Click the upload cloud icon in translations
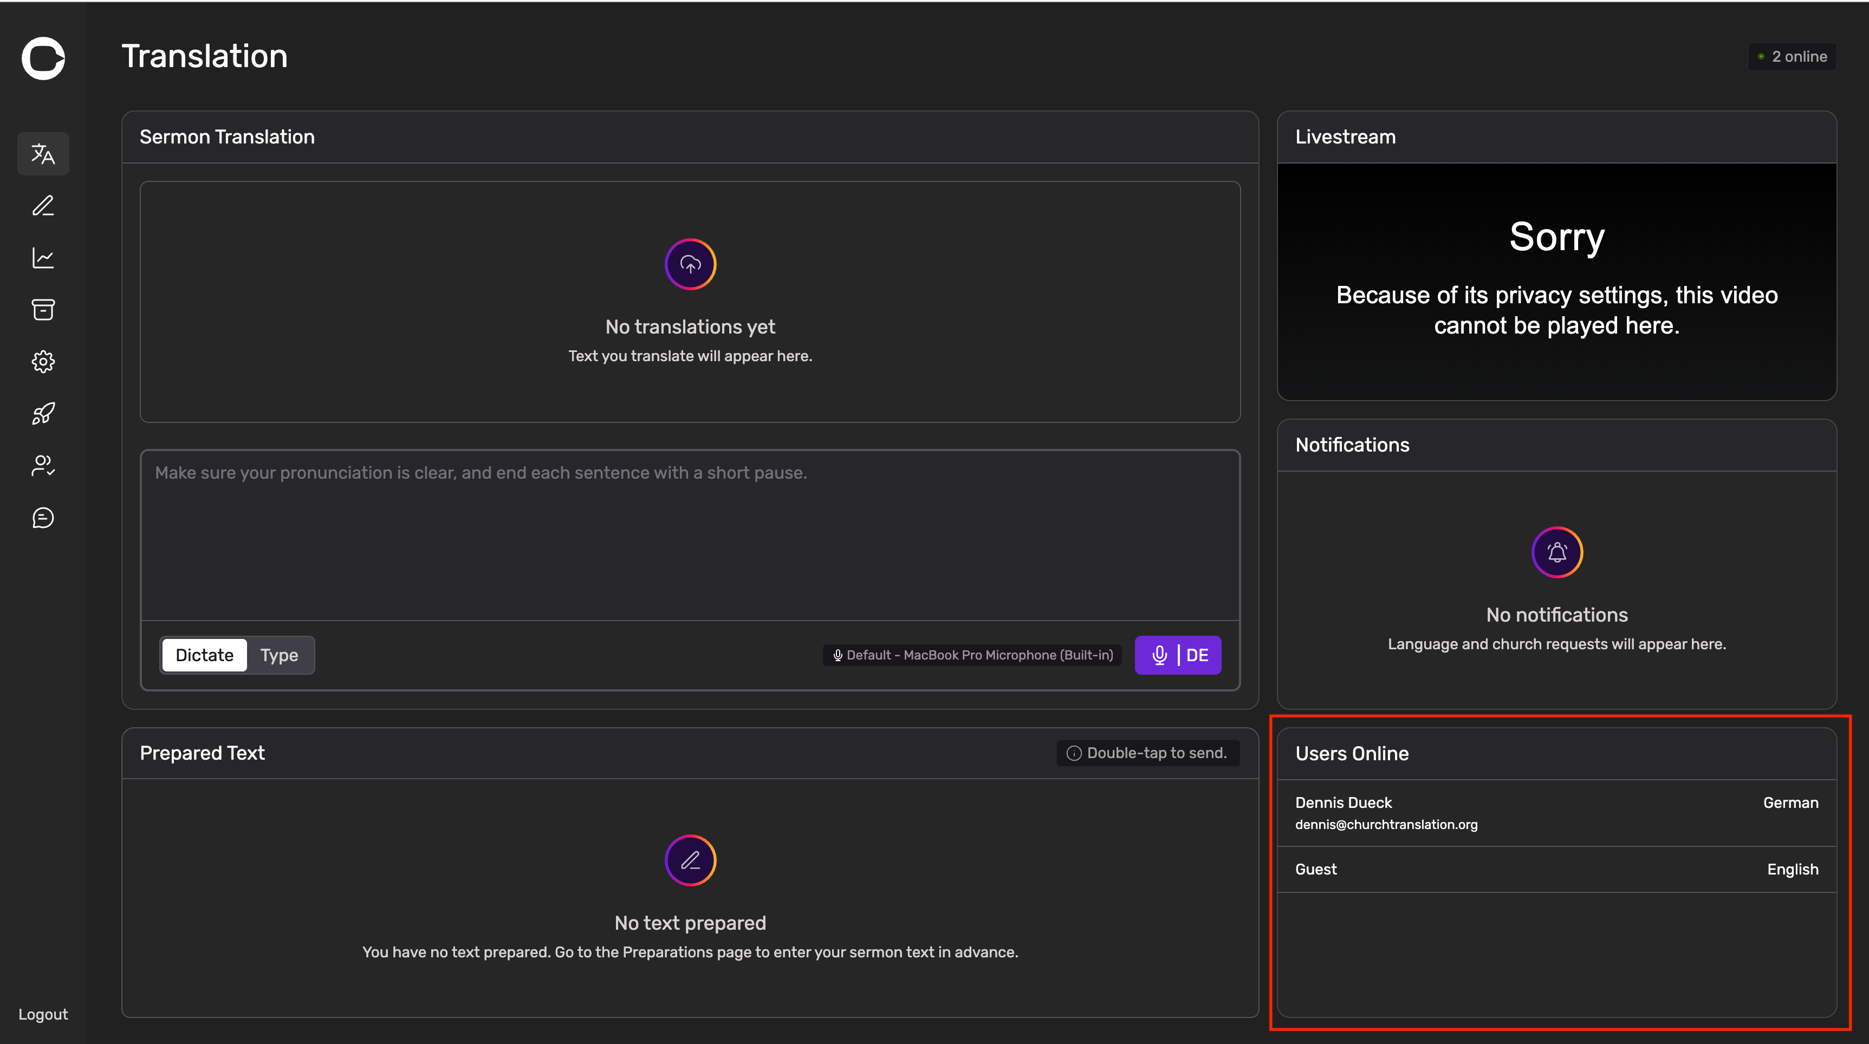1869x1044 pixels. (x=690, y=265)
